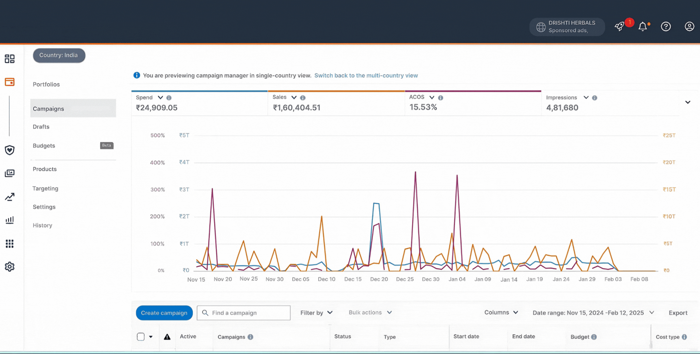Open the trending line chart sidebar icon
This screenshot has width=700, height=354.
10,197
